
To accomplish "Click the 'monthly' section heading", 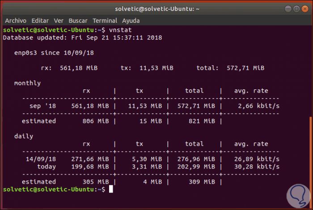I will coord(27,83).
